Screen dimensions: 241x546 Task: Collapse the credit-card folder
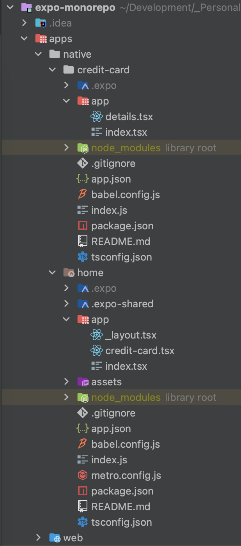click(52, 69)
